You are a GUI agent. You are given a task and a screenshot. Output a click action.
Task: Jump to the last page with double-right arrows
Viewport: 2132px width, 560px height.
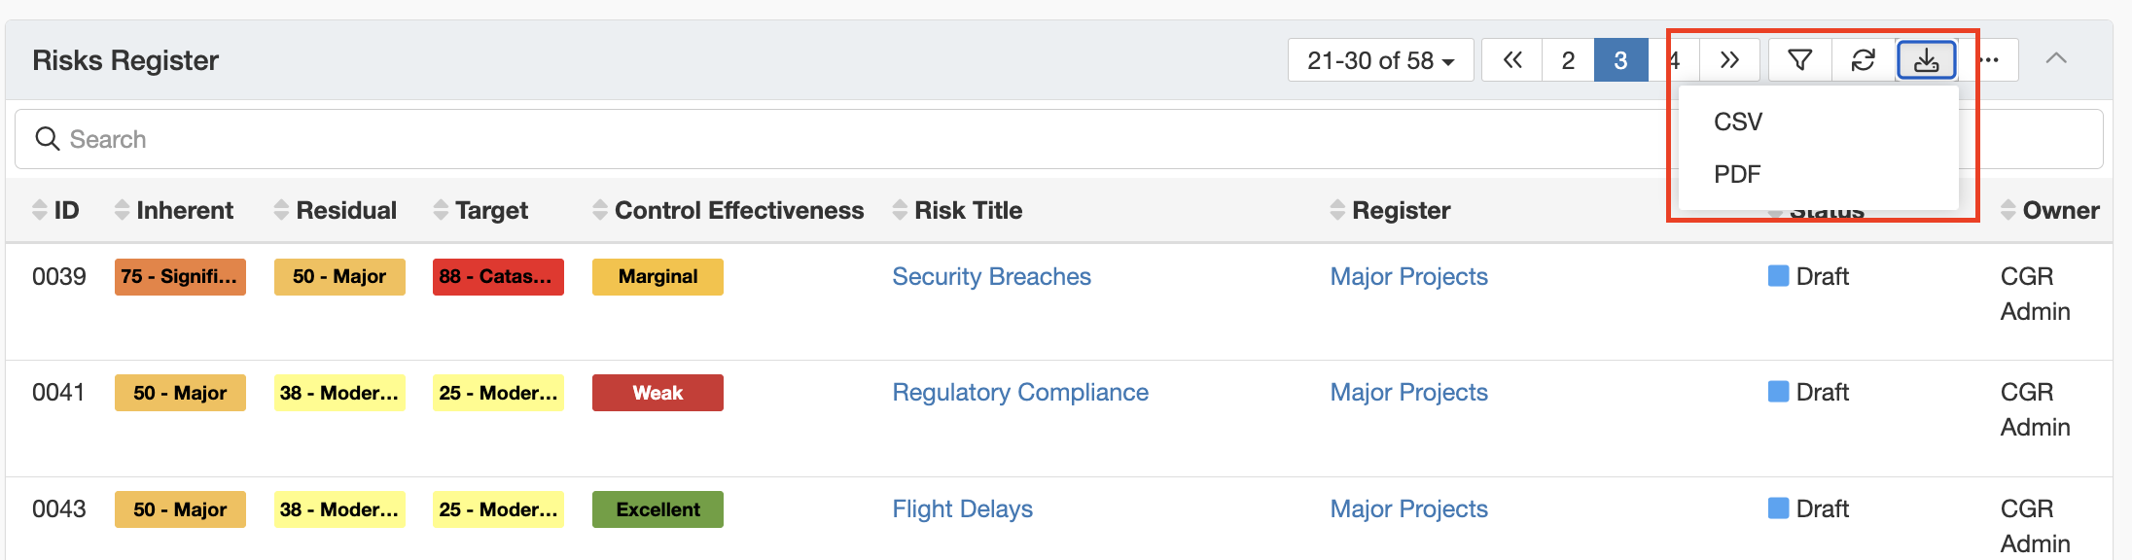point(1729,60)
